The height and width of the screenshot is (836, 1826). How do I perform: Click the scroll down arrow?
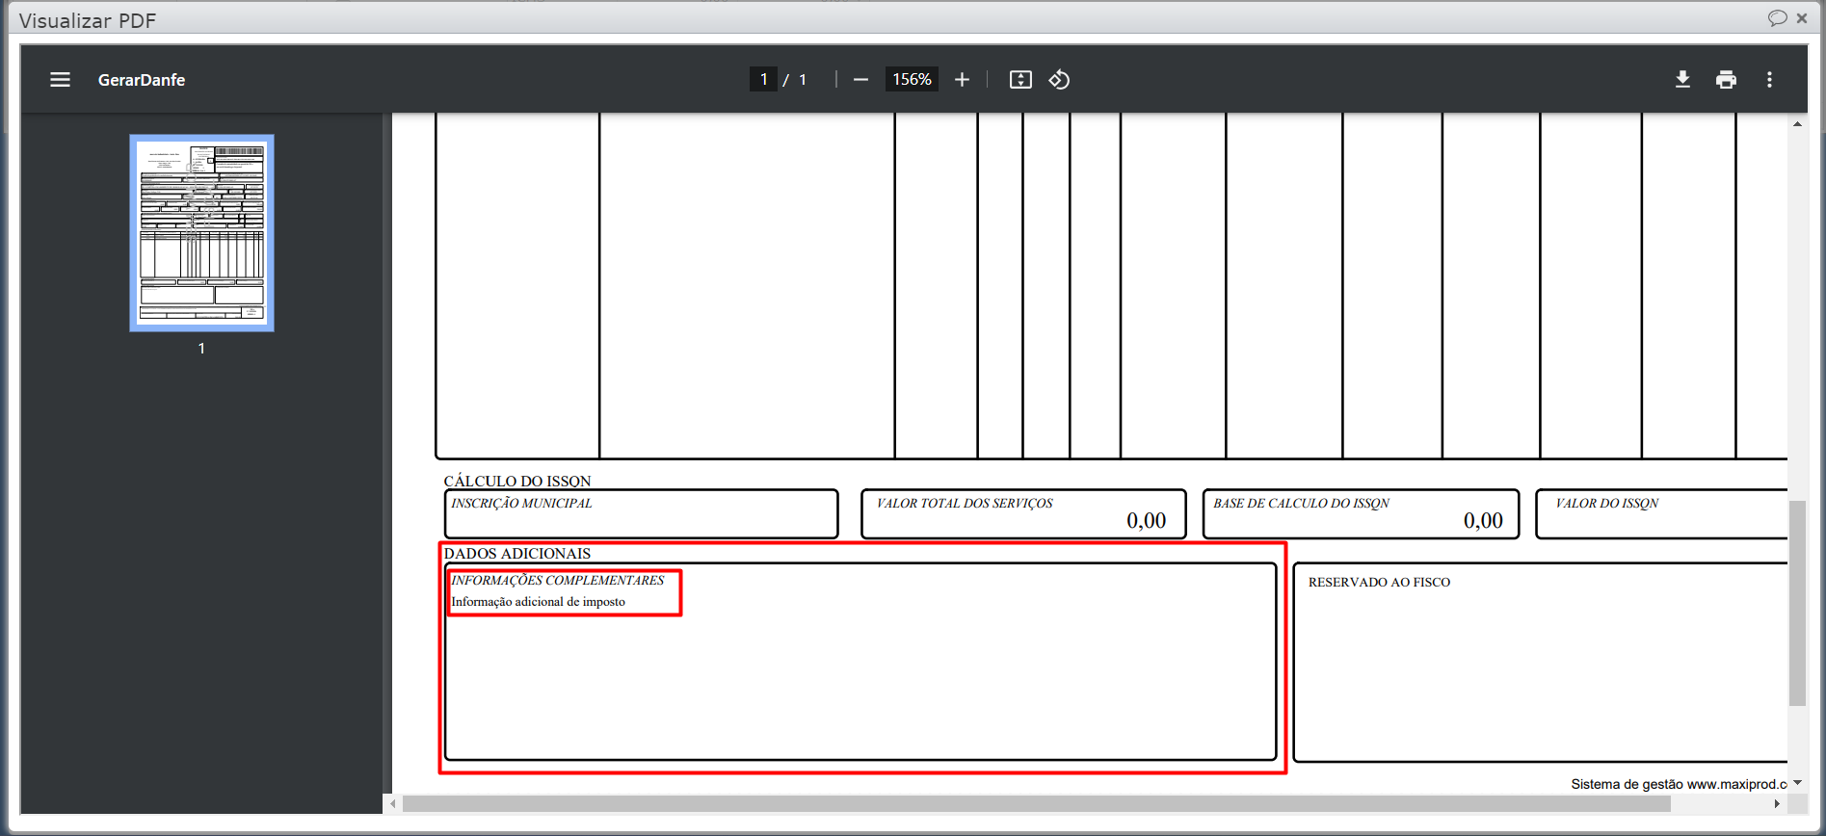tap(1797, 783)
